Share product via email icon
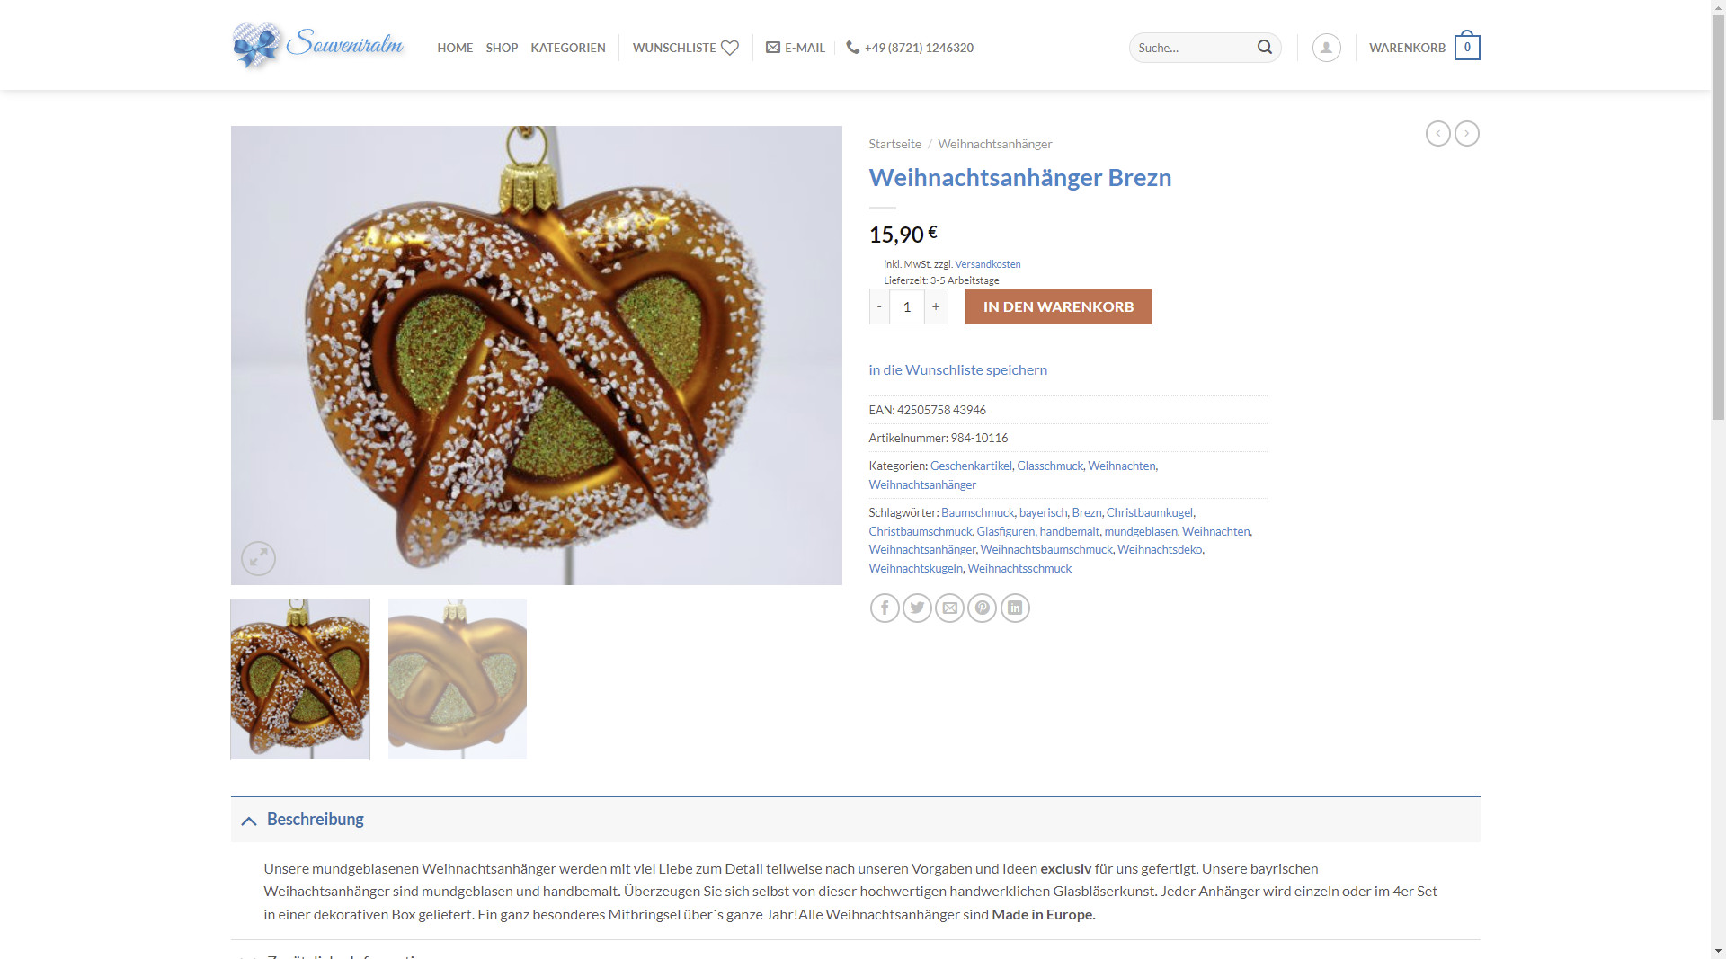This screenshot has height=959, width=1726. [949, 608]
